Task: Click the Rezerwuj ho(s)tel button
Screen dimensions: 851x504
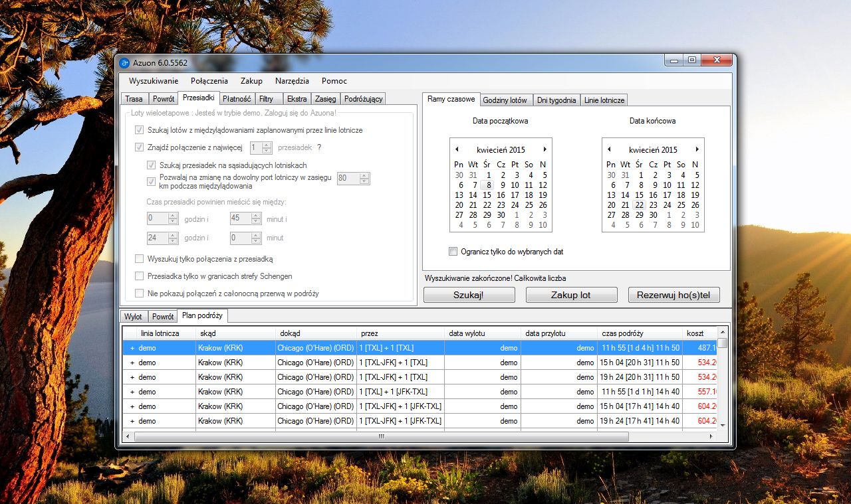Action: (x=674, y=295)
